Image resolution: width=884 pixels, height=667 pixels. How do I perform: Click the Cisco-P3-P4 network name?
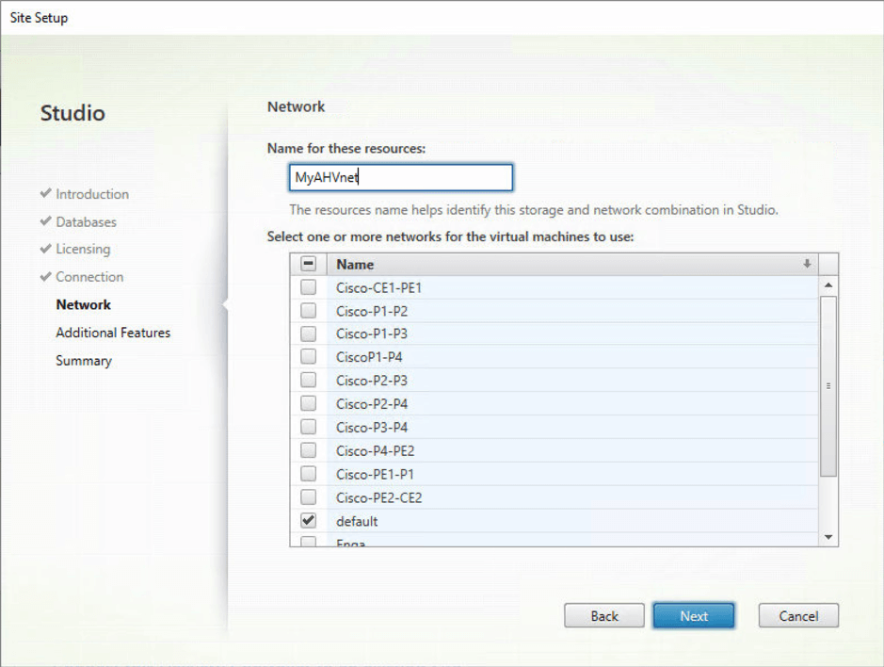(372, 427)
